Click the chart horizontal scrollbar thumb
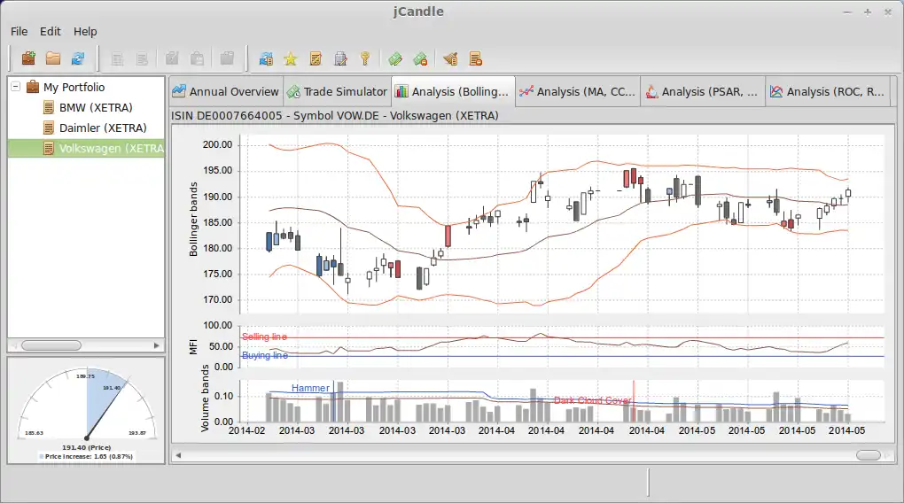The height and width of the screenshot is (503, 904). [x=869, y=455]
